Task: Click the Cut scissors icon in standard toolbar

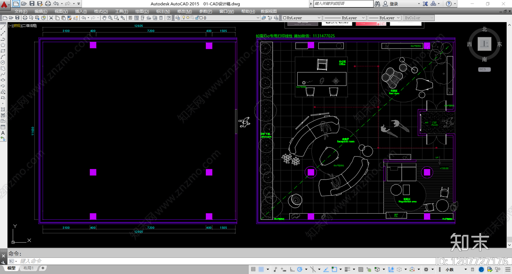Action: tap(51, 18)
